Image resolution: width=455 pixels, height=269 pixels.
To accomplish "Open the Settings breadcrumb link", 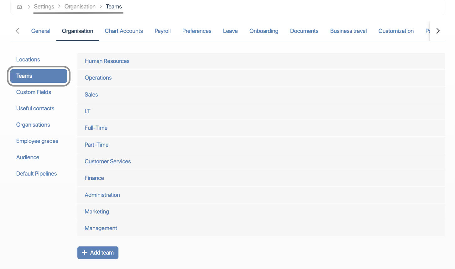I will pos(44,7).
